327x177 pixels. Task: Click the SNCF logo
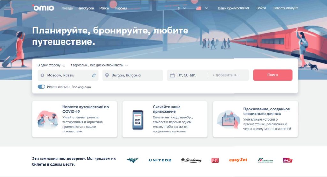287,160
